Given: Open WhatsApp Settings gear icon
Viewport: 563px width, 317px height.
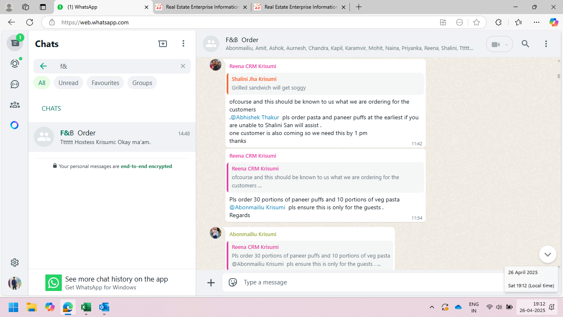Looking at the screenshot, I should 15,263.
